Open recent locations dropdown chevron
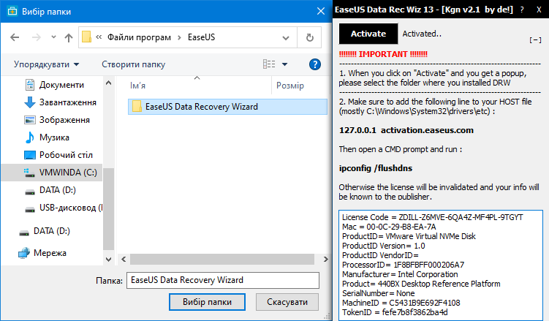The height and width of the screenshot is (321, 549). [53, 37]
